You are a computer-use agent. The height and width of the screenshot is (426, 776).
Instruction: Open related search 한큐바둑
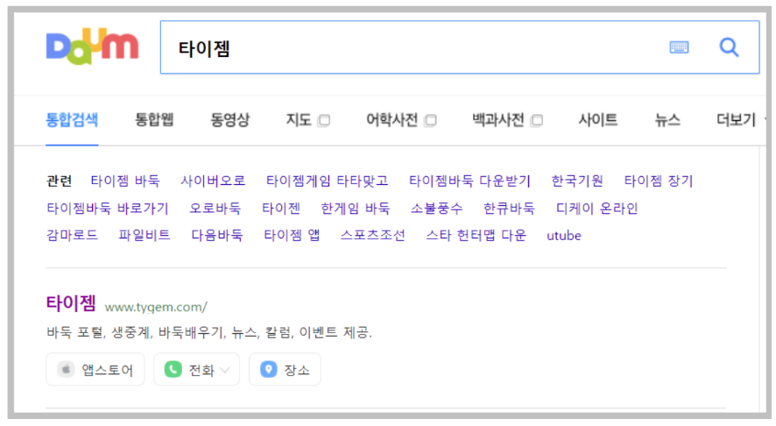pos(509,208)
